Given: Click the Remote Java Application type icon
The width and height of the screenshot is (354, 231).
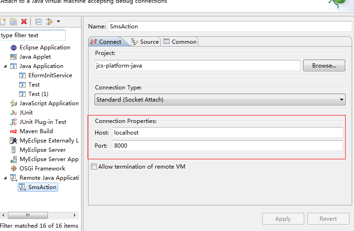Looking at the screenshot, I should (x=14, y=178).
